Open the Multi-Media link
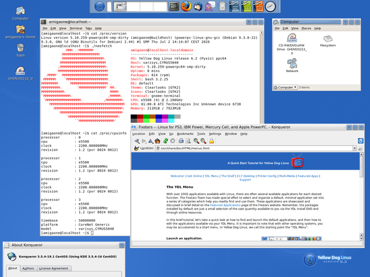 coord(287,176)
